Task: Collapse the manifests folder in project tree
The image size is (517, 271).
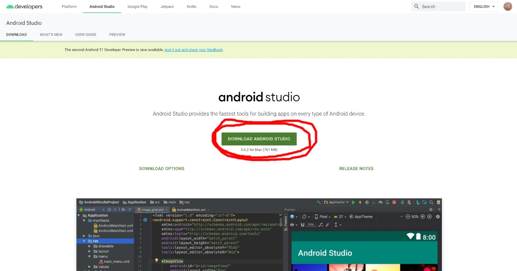Action: pyautogui.click(x=84, y=220)
